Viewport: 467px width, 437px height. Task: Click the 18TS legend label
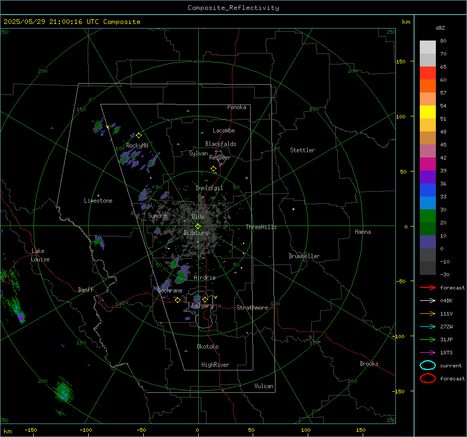(446, 353)
